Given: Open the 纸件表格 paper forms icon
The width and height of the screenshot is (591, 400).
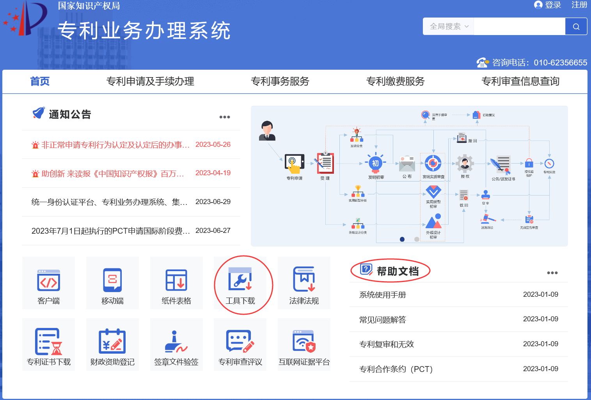Looking at the screenshot, I should pos(176,283).
